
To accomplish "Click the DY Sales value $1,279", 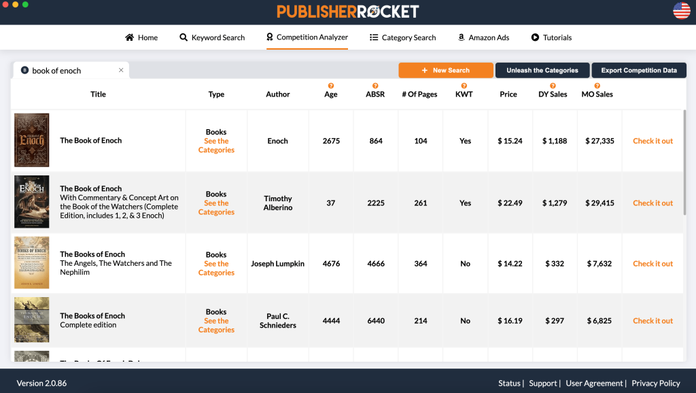I will 555,203.
